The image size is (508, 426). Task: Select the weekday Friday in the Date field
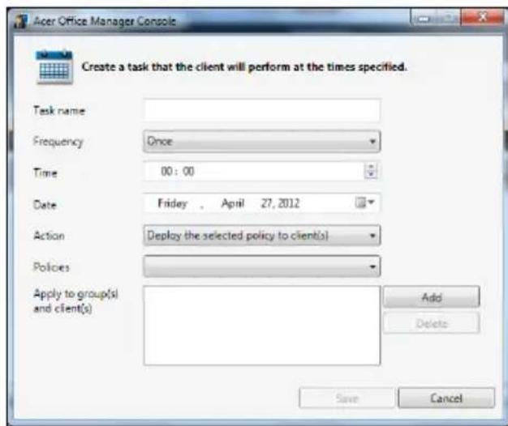click(x=173, y=203)
